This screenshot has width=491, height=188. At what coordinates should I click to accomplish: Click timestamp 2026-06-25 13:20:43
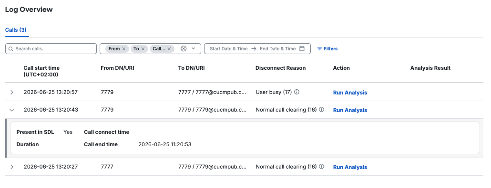point(51,110)
